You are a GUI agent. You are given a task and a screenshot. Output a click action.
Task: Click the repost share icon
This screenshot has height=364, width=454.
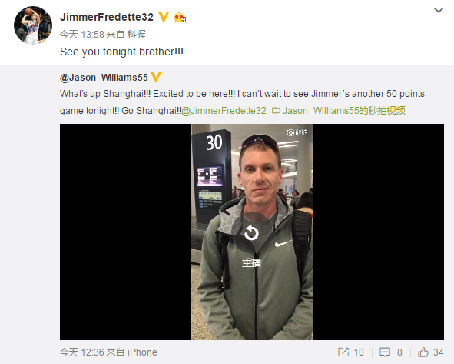click(343, 352)
